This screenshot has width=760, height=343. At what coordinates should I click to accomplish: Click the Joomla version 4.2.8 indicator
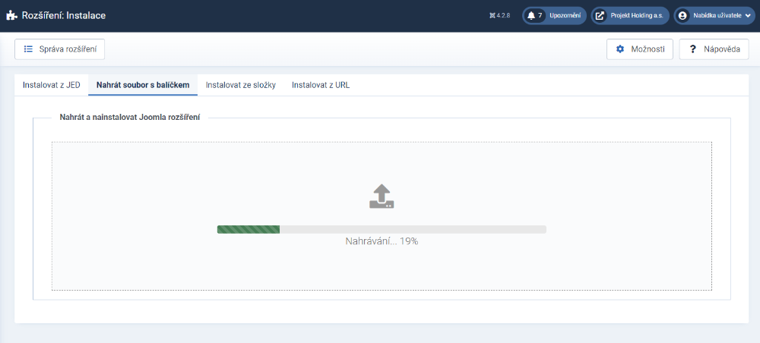click(x=502, y=15)
